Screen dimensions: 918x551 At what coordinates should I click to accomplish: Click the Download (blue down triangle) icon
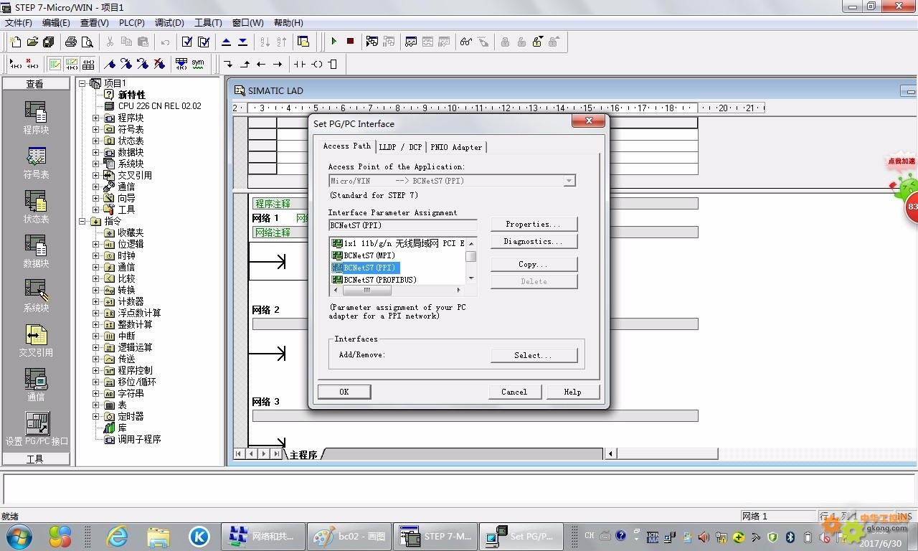[x=242, y=42]
